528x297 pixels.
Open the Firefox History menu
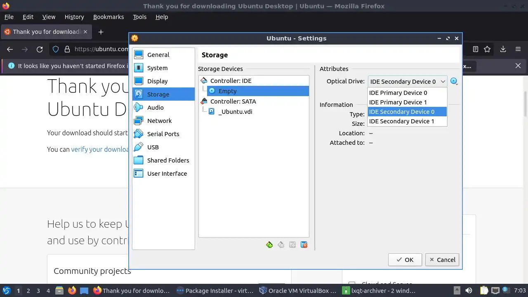point(74,17)
